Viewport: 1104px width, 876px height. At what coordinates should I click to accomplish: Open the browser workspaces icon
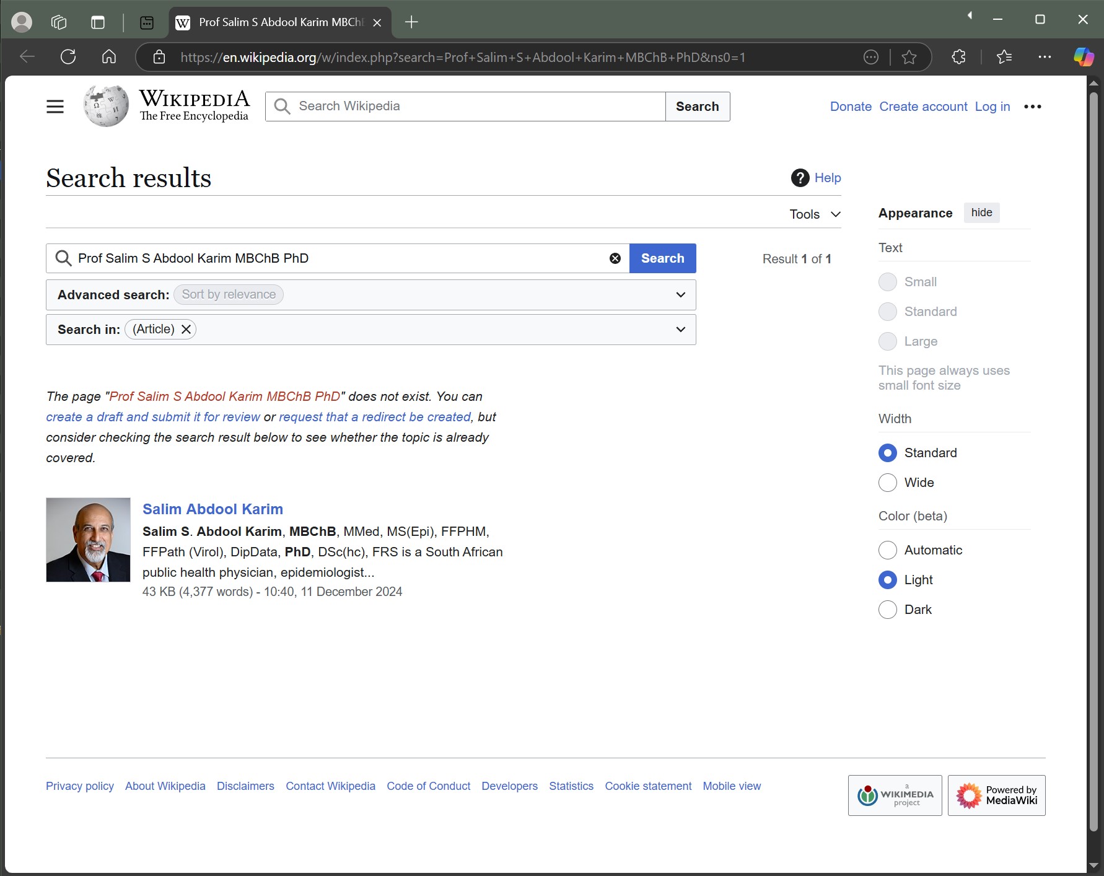click(59, 22)
